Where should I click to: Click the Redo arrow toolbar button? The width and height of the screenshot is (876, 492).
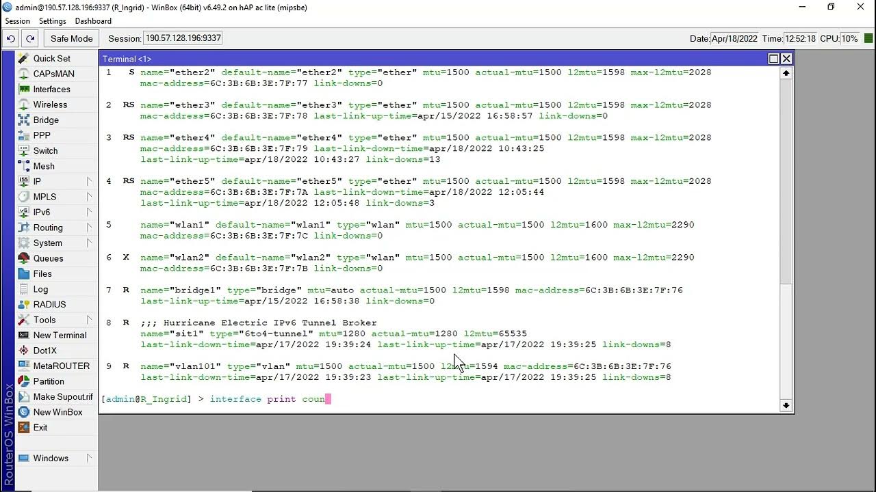click(30, 38)
